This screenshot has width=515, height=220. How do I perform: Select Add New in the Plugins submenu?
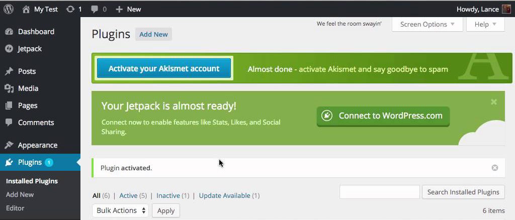point(20,194)
